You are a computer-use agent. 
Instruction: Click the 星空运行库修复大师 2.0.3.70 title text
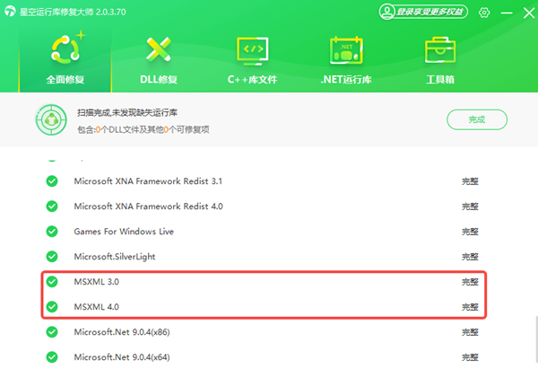pos(73,12)
